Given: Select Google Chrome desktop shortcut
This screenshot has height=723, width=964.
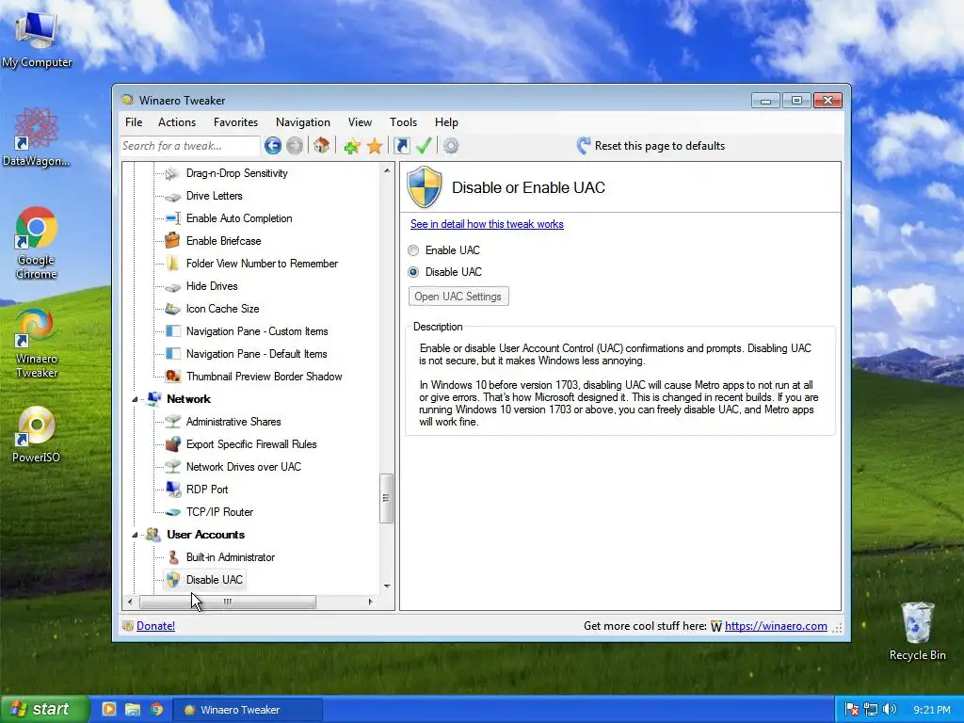Looking at the screenshot, I should (x=37, y=244).
